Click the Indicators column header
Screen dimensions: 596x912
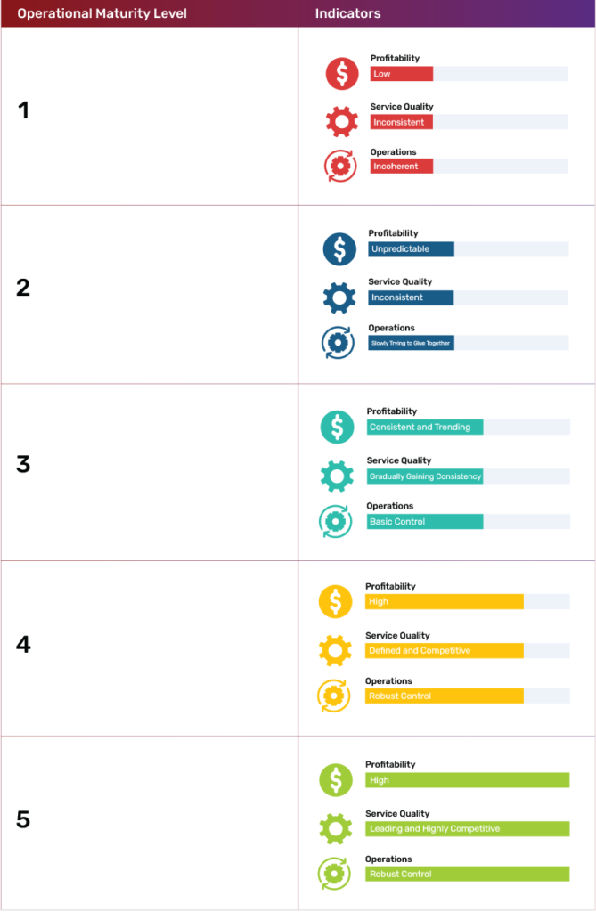[x=347, y=13]
